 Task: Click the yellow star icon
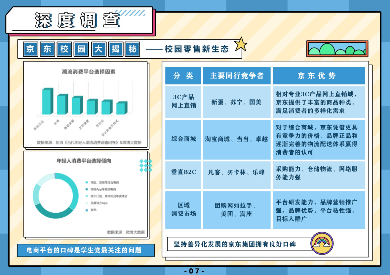(241, 44)
